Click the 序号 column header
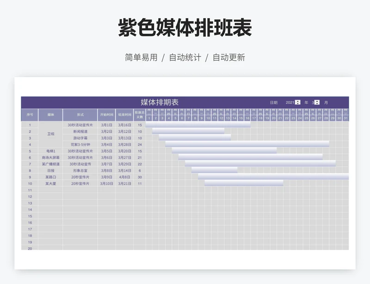This screenshot has width=370, height=284. pos(30,114)
